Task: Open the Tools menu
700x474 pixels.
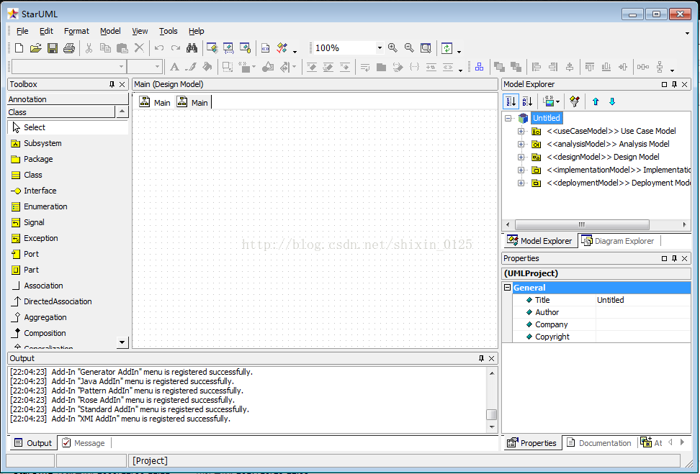Action: [x=169, y=31]
